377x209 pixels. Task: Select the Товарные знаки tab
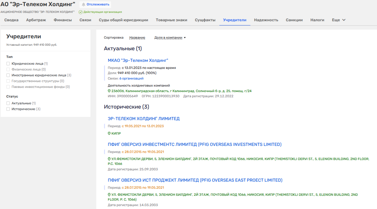tap(171, 20)
